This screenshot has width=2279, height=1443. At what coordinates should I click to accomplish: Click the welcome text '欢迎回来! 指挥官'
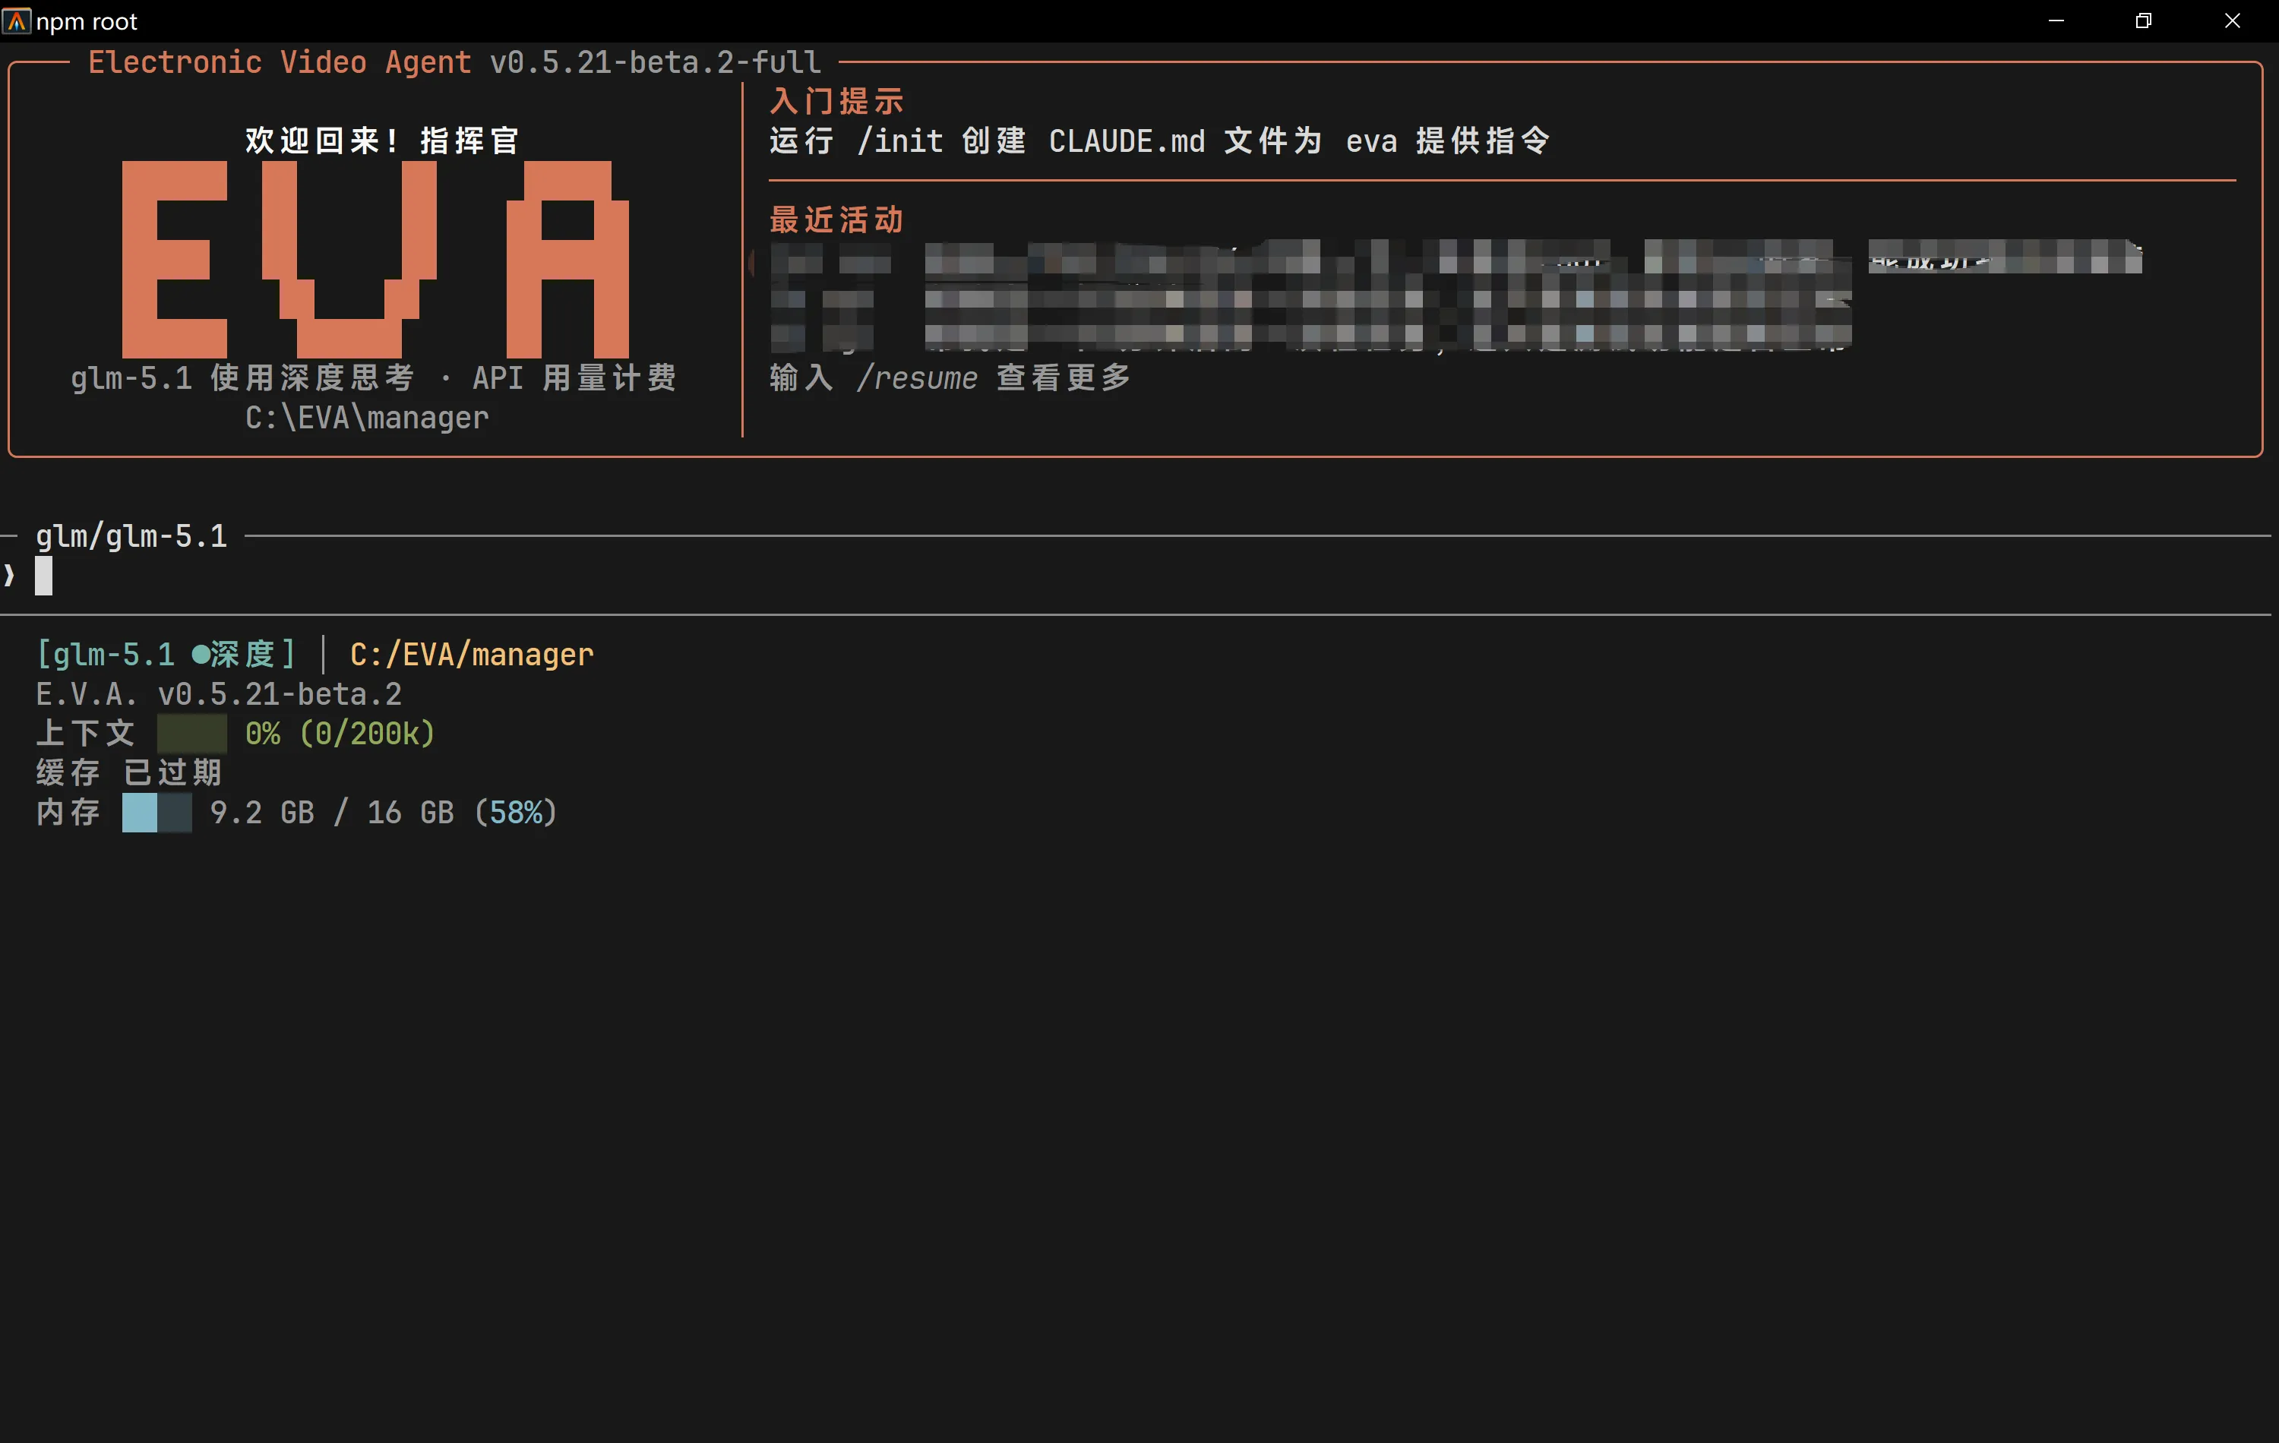coord(382,140)
